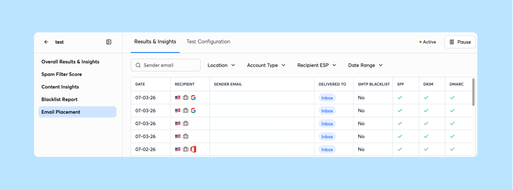Open Spam Filter Score section
The image size is (513, 190).
coord(61,74)
